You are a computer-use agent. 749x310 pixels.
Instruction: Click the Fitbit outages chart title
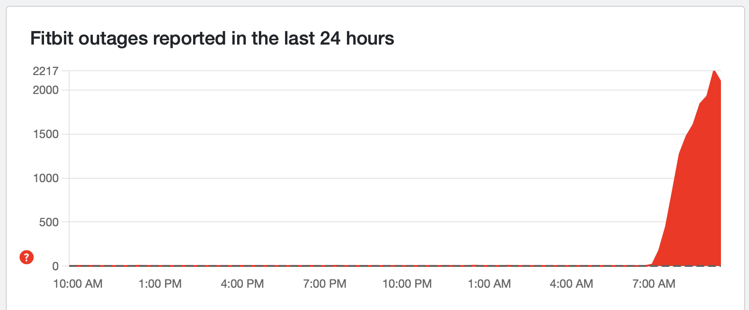pyautogui.click(x=212, y=38)
